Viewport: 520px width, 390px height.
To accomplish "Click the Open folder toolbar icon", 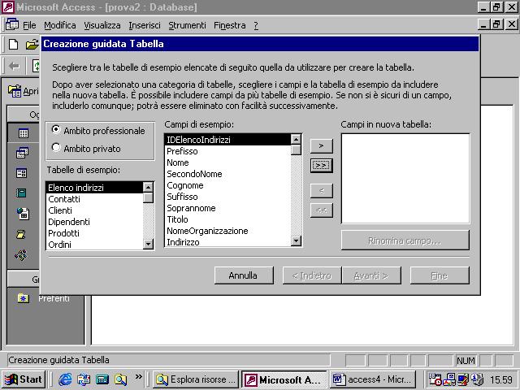I will (32, 44).
